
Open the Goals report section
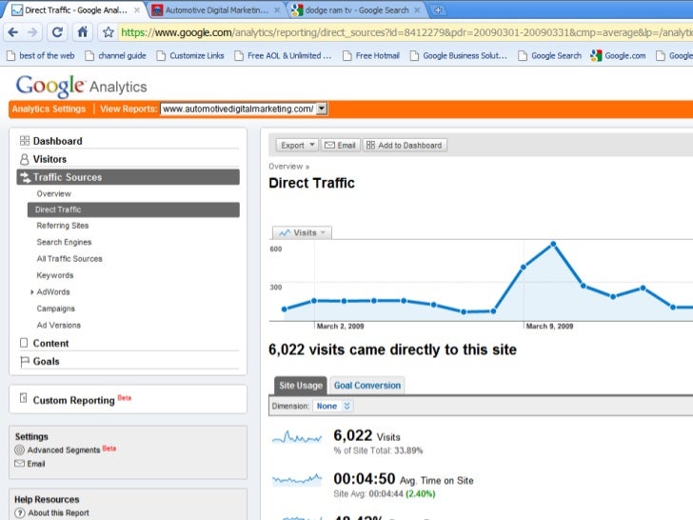click(46, 361)
